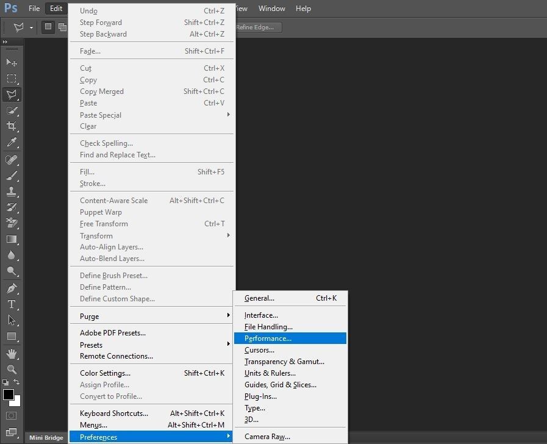
Task: Select the Quick Selection tool
Action: (x=12, y=110)
